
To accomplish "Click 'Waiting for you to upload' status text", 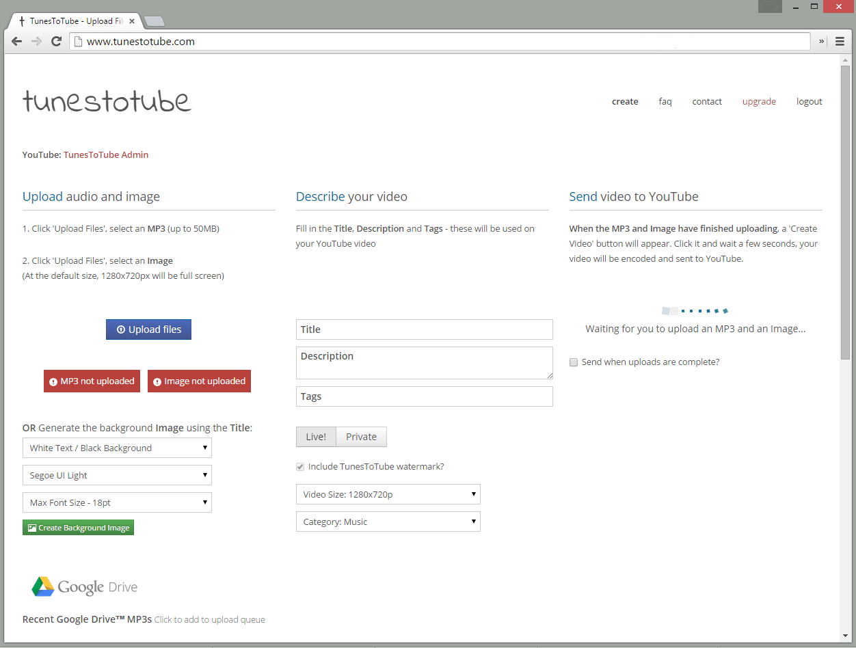I will 695,329.
